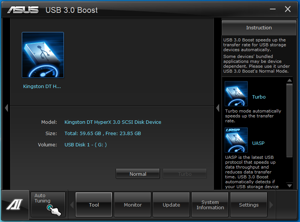The image size is (300, 222).
Task: Collapse the left side panel arrow
Action: 6,108
